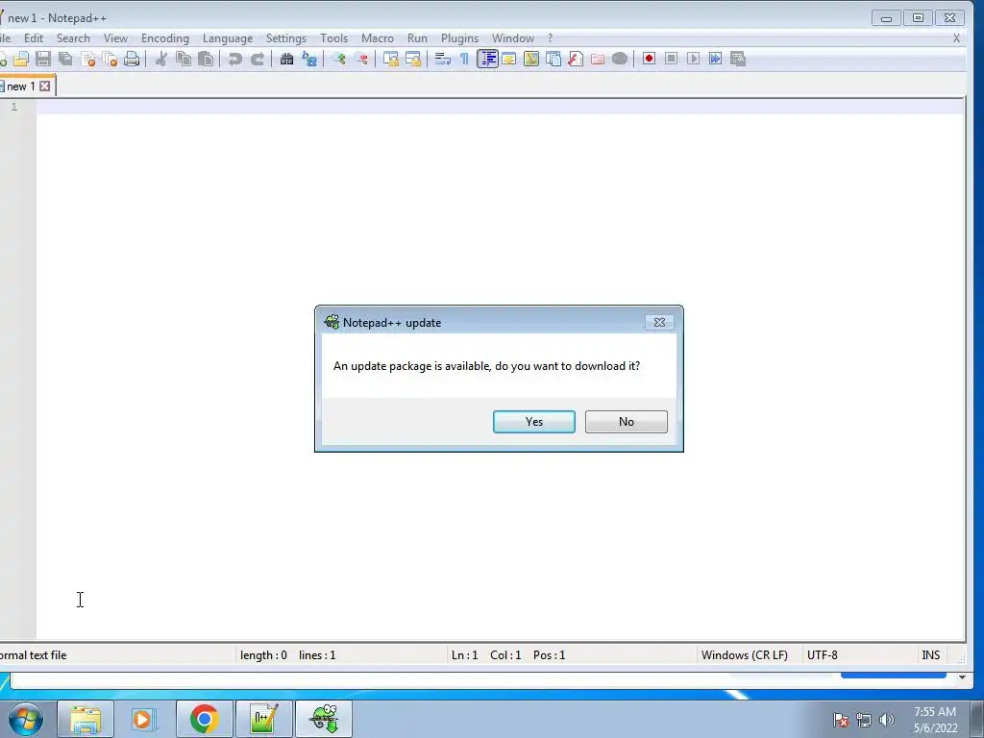The width and height of the screenshot is (984, 738).
Task: Click the Copy toolbar icon
Action: click(184, 59)
